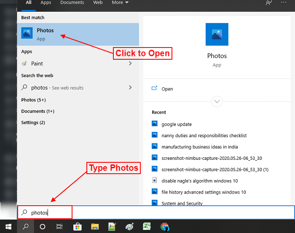This screenshot has width=295, height=233.
Task: Switch to the Web filter tab
Action: coord(98,3)
